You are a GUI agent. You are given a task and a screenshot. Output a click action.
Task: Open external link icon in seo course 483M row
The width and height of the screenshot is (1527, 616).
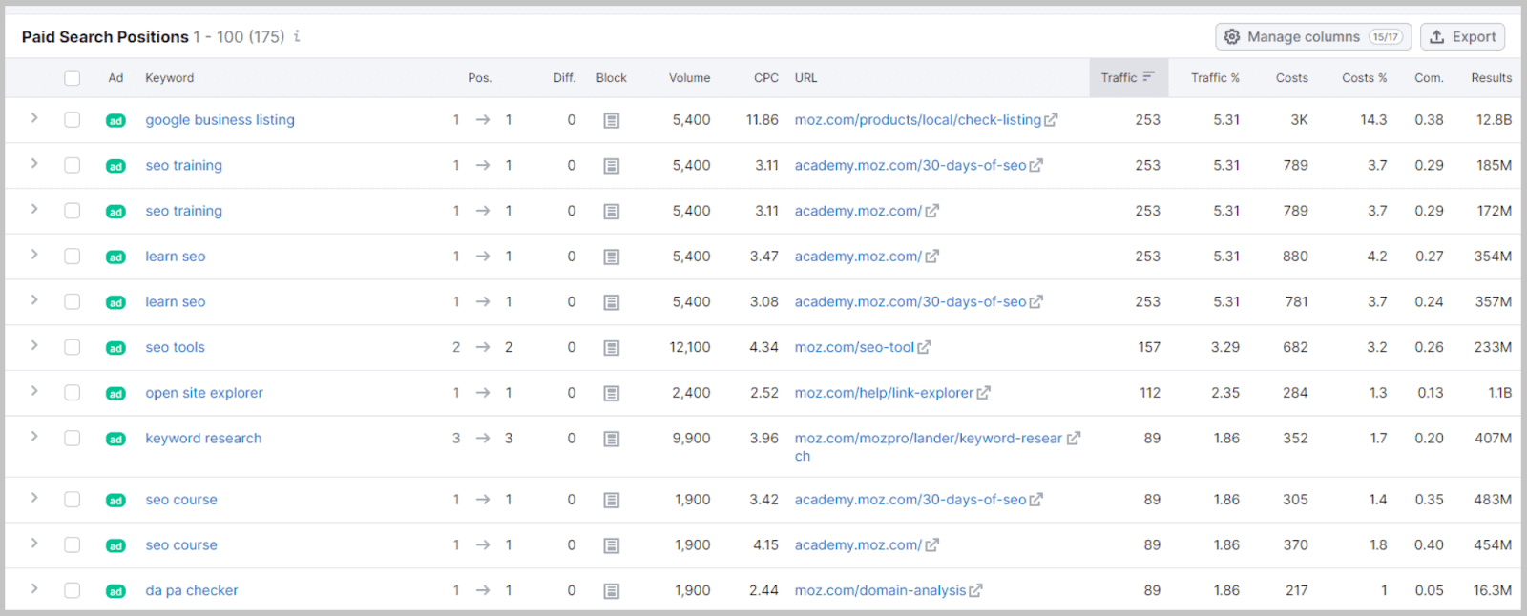coord(1035,500)
